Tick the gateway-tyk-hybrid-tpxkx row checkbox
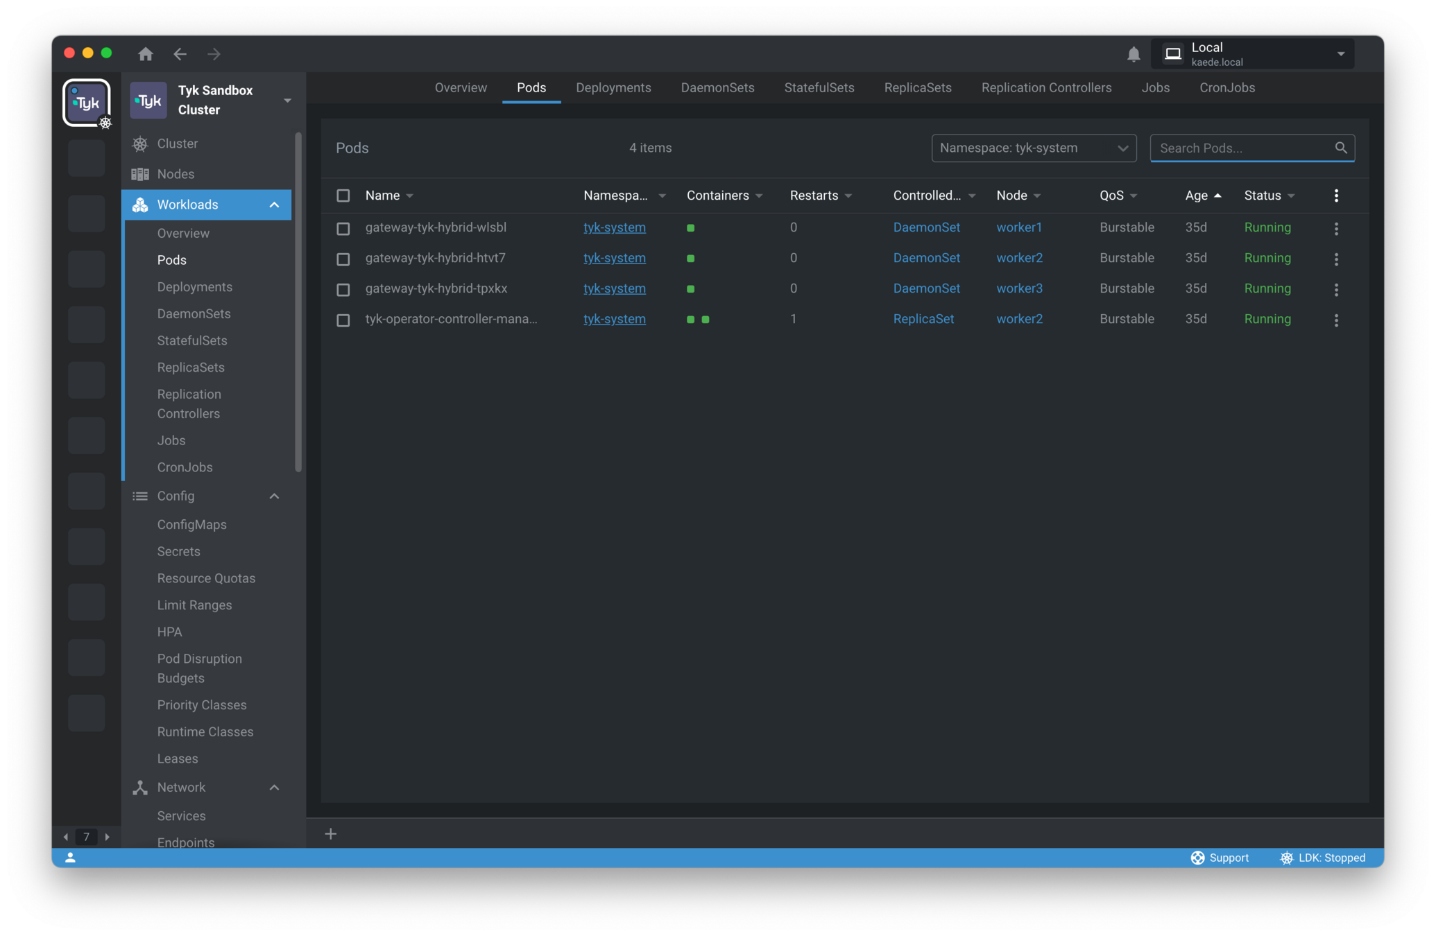This screenshot has height=936, width=1436. [x=343, y=289]
